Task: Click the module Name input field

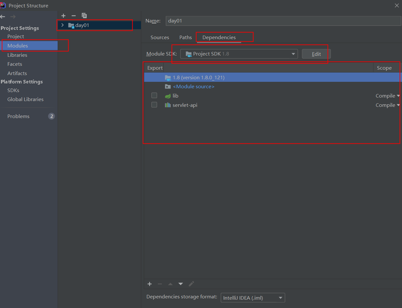Action: (x=283, y=21)
